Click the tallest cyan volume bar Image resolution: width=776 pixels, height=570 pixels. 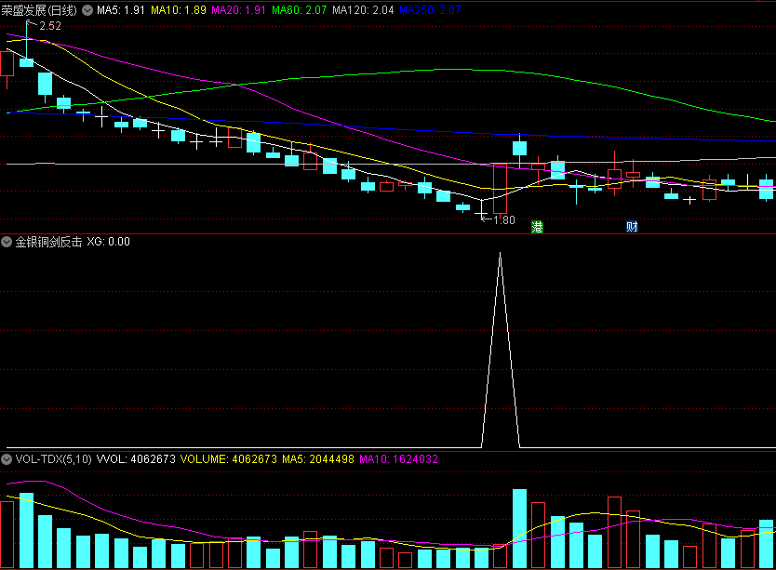pyautogui.click(x=519, y=528)
